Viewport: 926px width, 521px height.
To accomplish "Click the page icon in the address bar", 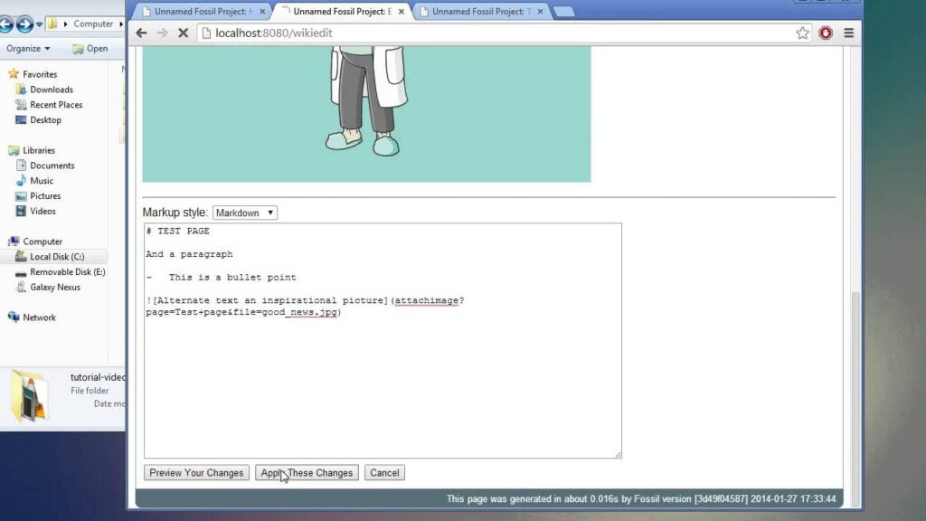I will (x=206, y=33).
